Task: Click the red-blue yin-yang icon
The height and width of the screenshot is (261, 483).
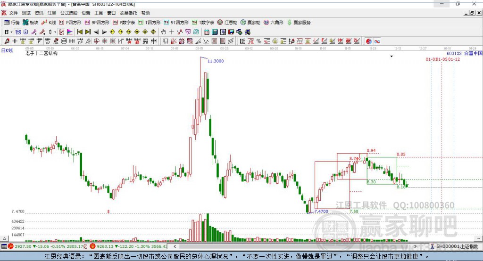Action: click(x=369, y=41)
